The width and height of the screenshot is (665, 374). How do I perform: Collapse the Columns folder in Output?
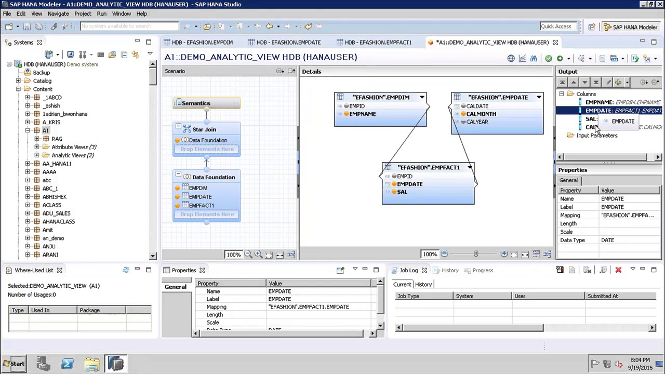point(562,94)
